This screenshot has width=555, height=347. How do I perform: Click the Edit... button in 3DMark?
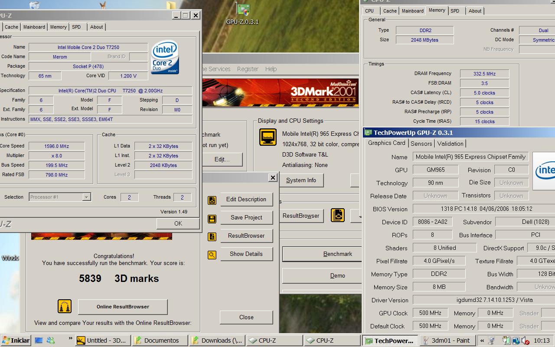click(x=222, y=160)
